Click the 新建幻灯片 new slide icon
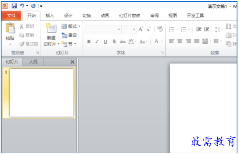 point(51,28)
